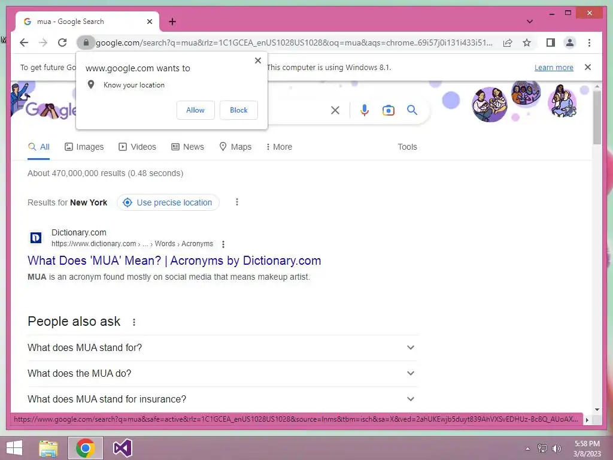Close the Windows 8.1 info bar
The image size is (613, 460).
pos(588,67)
